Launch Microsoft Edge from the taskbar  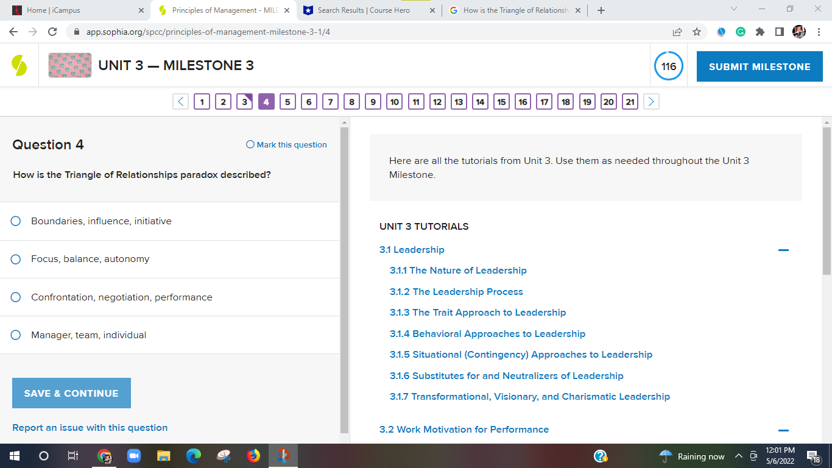(x=194, y=456)
